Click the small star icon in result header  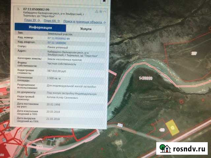101,11
